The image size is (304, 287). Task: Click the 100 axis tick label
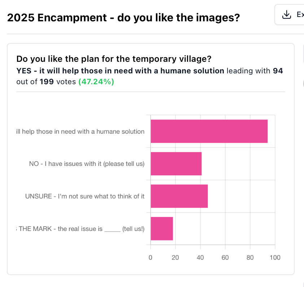click(x=275, y=257)
